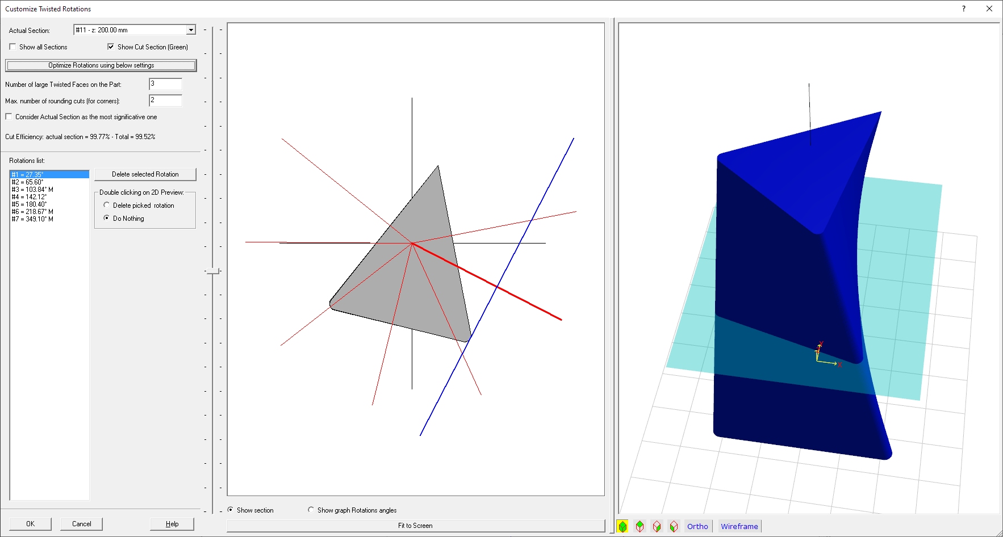Image resolution: width=1003 pixels, height=537 pixels.
Task: Select Show section radio button
Action: [x=230, y=510]
